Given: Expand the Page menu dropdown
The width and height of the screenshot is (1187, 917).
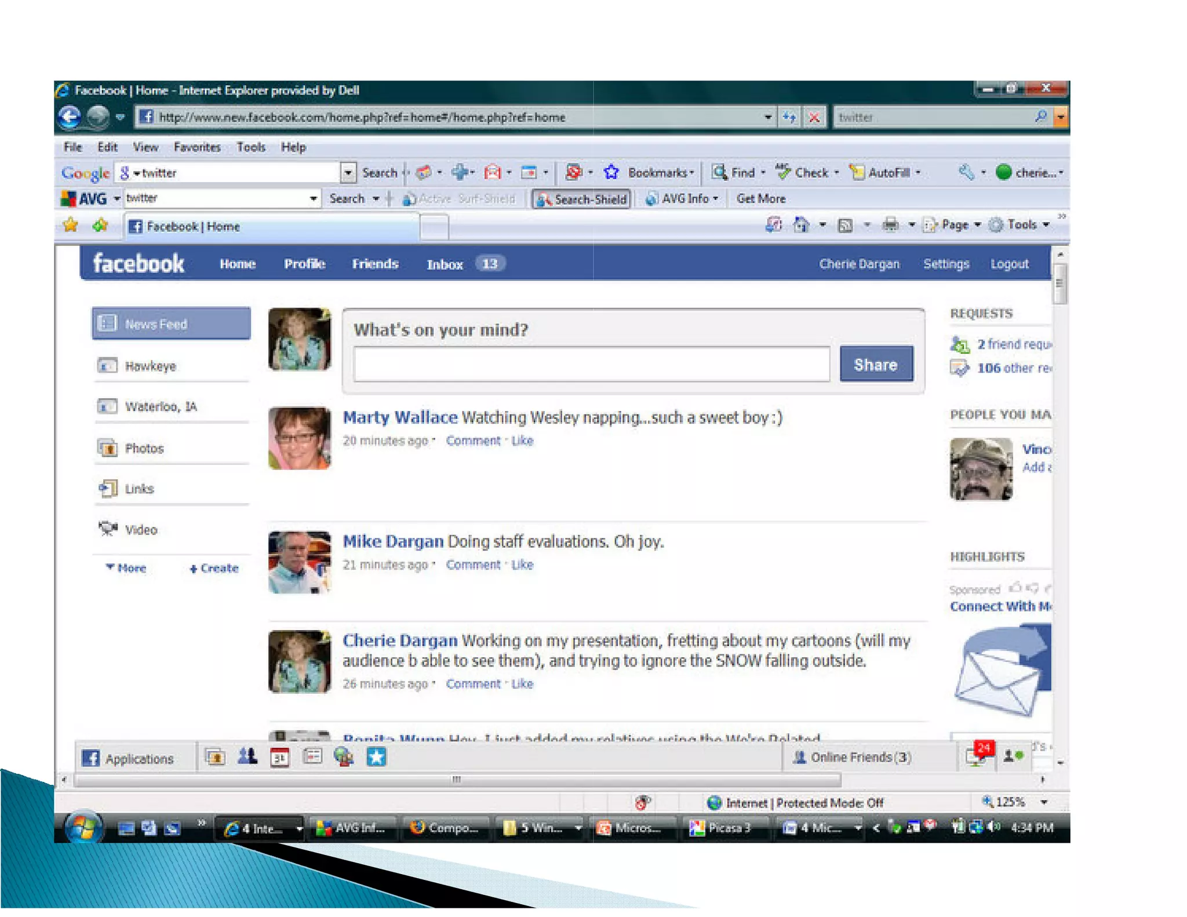Looking at the screenshot, I should click(977, 225).
